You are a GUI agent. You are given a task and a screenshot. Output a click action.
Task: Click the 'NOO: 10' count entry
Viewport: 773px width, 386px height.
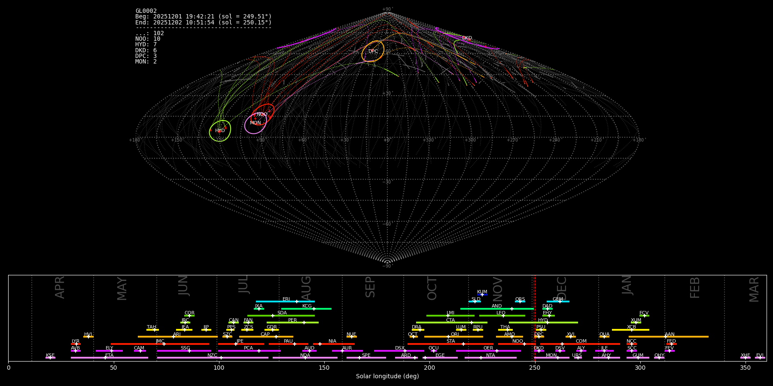[148, 39]
